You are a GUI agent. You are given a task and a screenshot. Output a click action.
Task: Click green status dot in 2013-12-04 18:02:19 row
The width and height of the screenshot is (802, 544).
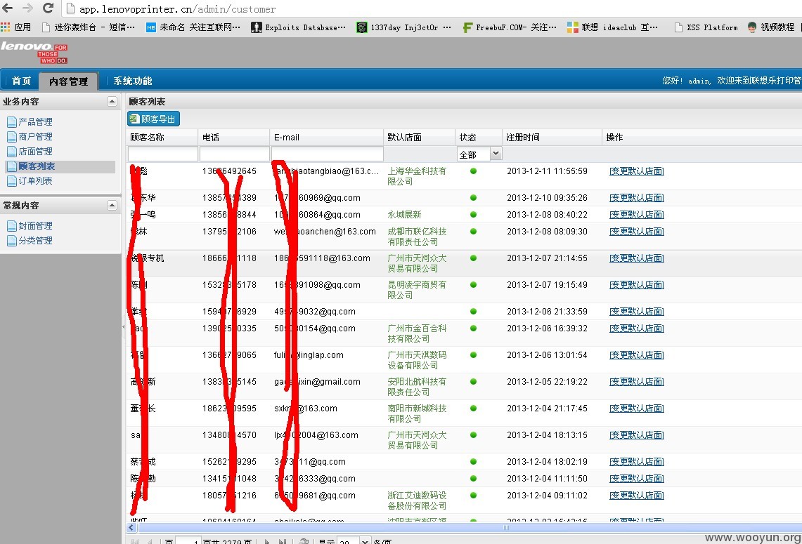[473, 462]
